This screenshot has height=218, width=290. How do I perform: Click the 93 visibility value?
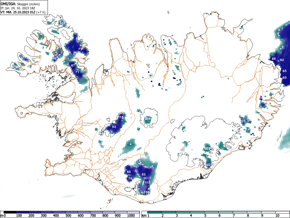[x=114, y=127]
